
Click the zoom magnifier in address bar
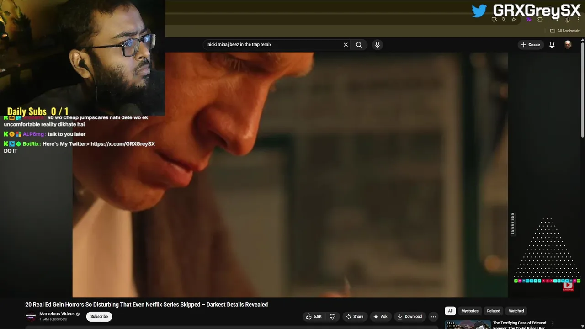pos(504,20)
